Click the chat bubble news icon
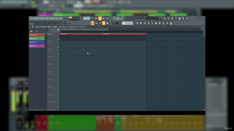Viewport: 234px width, 131px height. [x=187, y=19]
